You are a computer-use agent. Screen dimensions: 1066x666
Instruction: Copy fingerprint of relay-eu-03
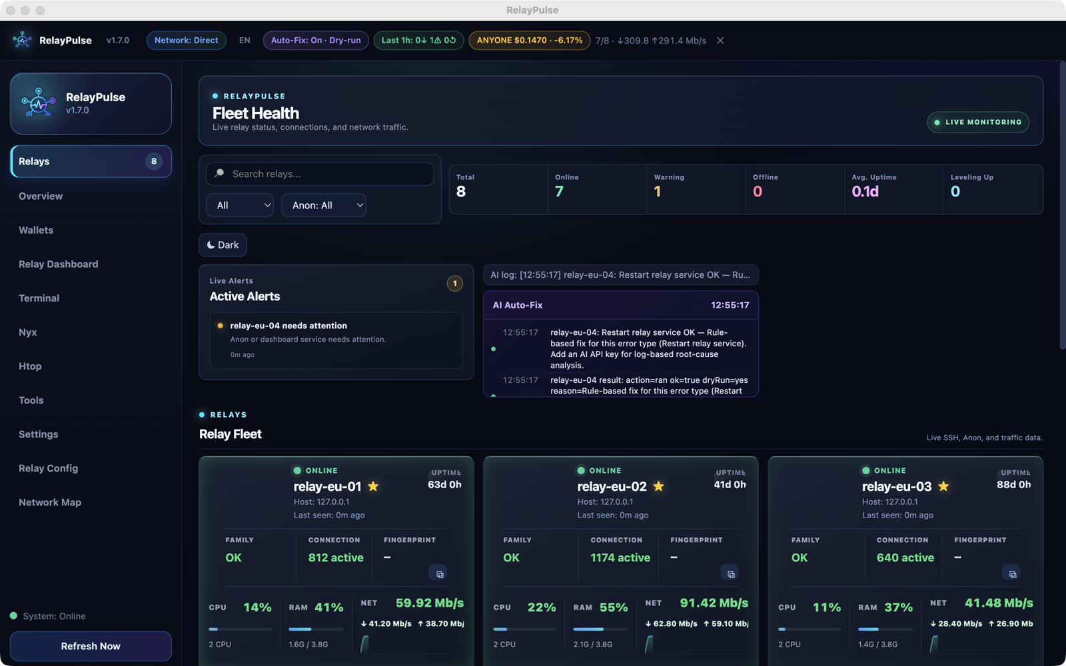(1012, 573)
